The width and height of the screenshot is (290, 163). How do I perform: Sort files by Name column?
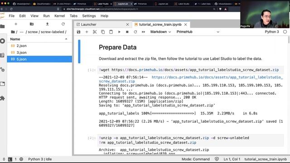[39, 39]
